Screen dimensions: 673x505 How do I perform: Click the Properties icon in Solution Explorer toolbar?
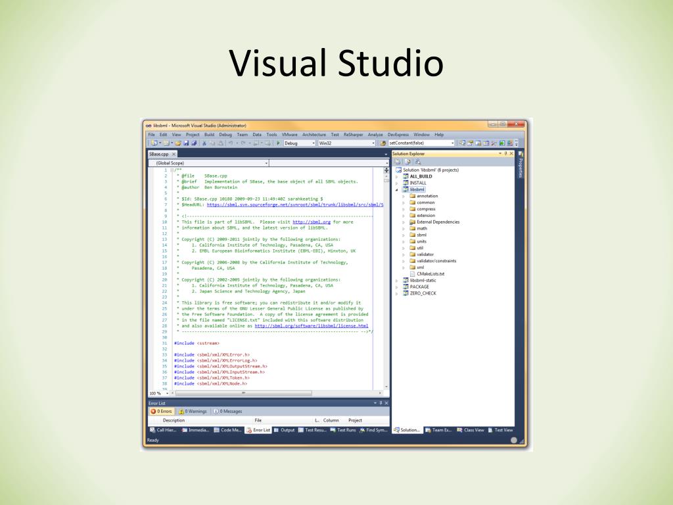(x=398, y=162)
